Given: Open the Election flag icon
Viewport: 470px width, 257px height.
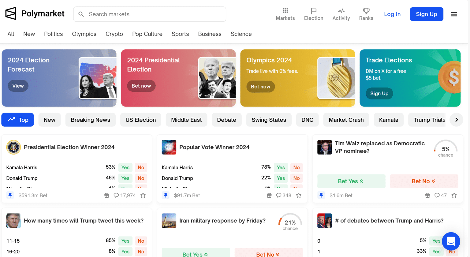Looking at the screenshot, I should click(313, 11).
